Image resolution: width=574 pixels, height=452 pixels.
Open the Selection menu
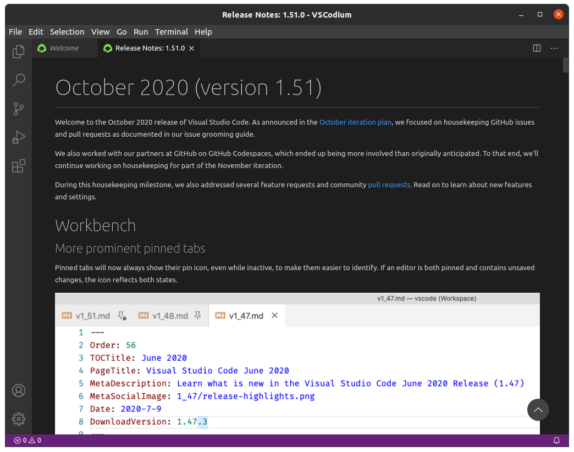click(67, 32)
